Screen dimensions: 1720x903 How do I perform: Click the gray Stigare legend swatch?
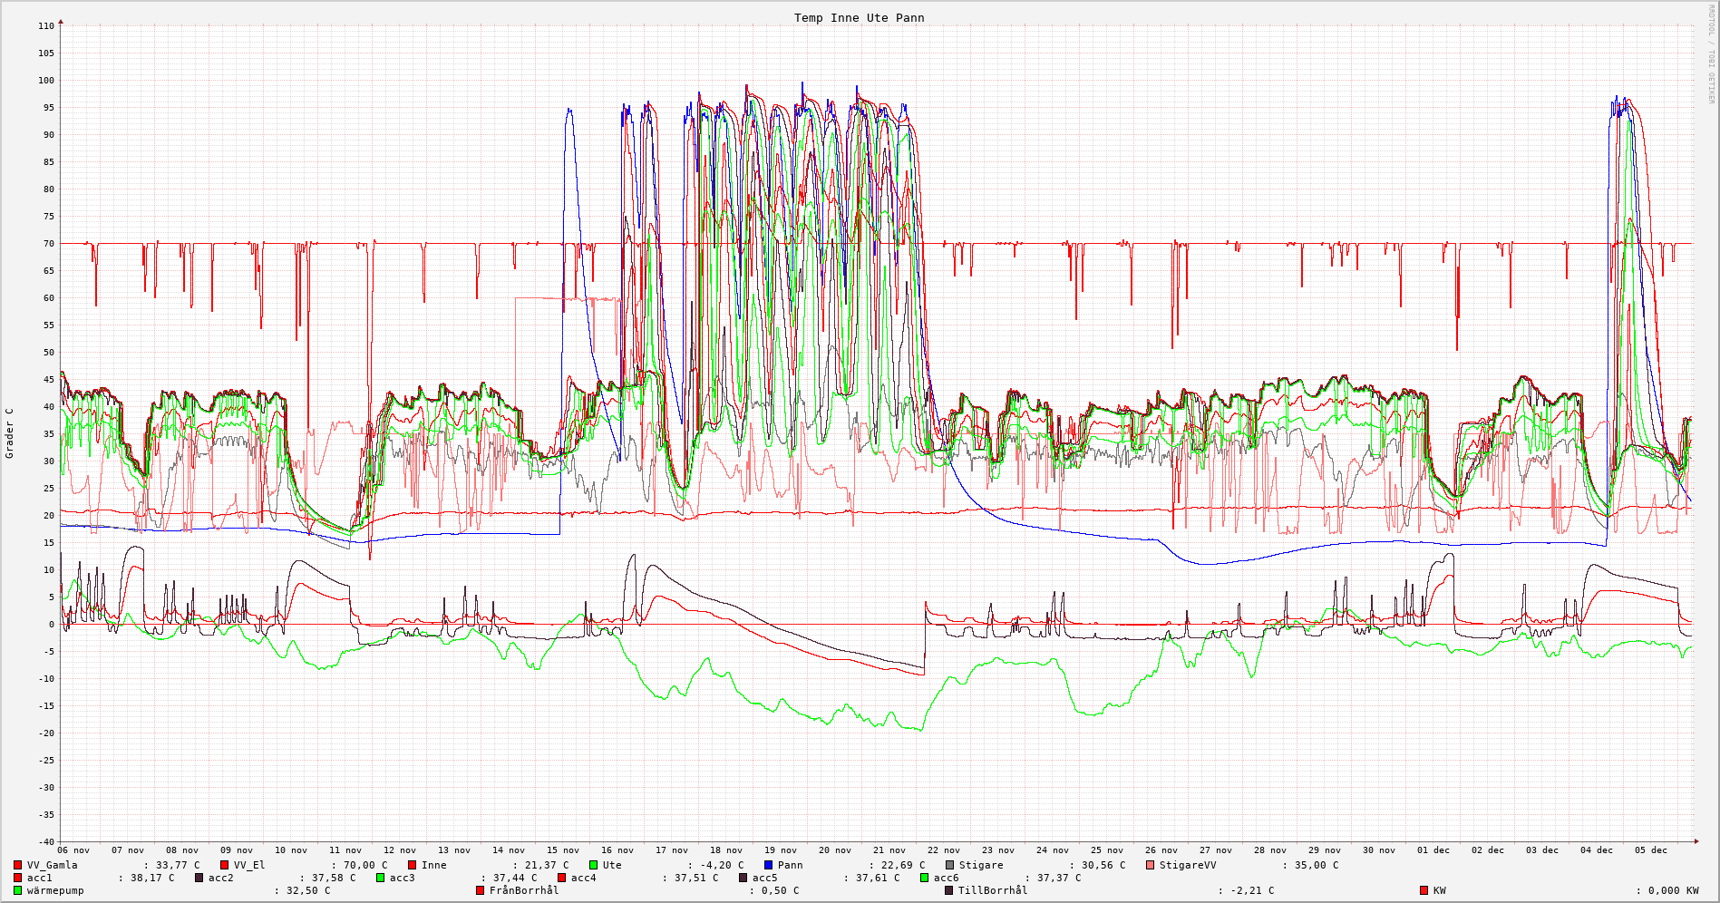pyautogui.click(x=949, y=865)
